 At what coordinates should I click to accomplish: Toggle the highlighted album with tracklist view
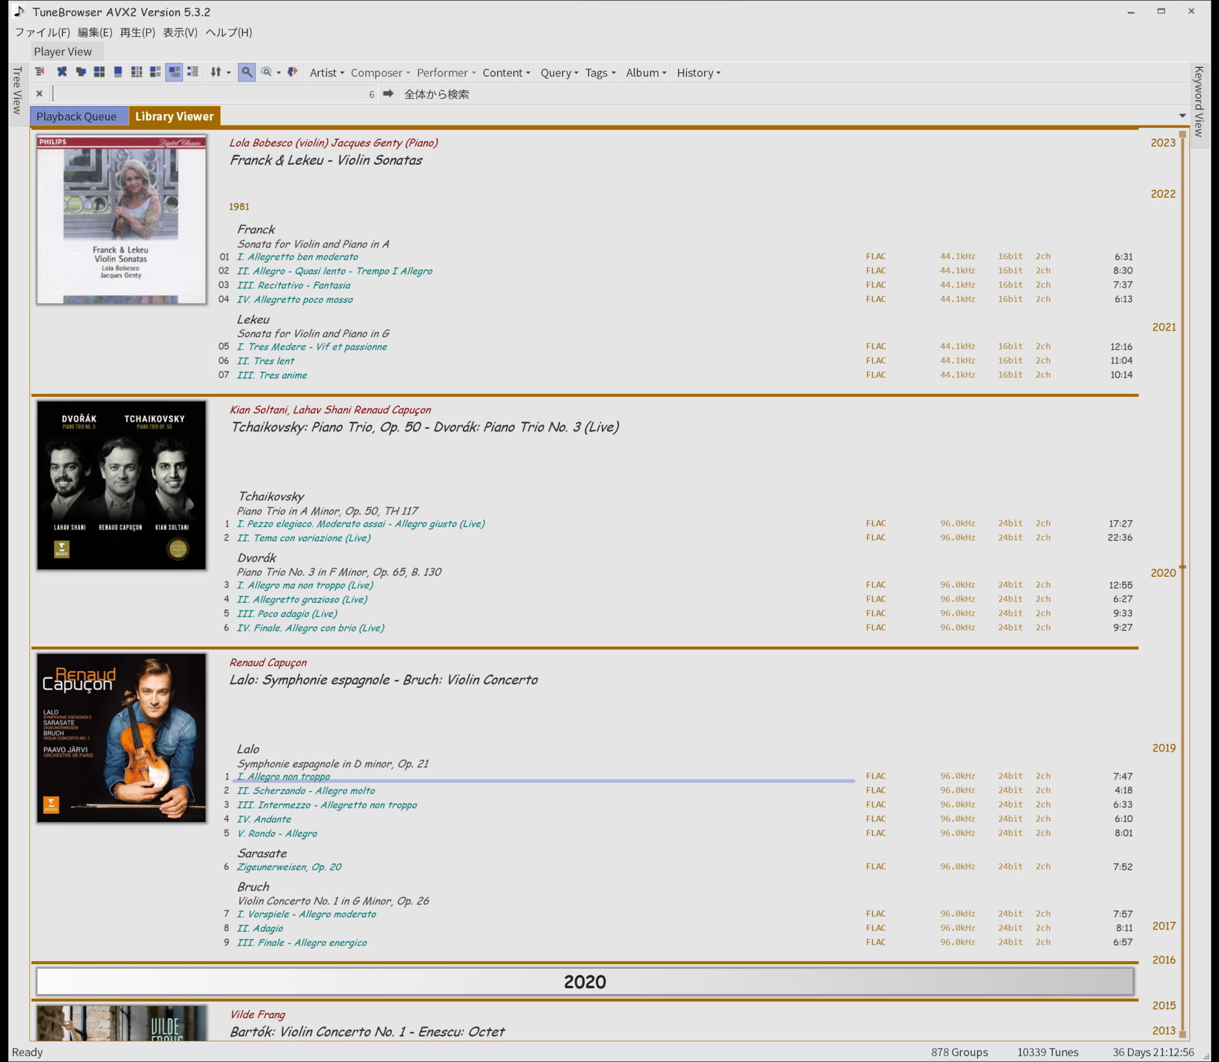[x=174, y=72]
